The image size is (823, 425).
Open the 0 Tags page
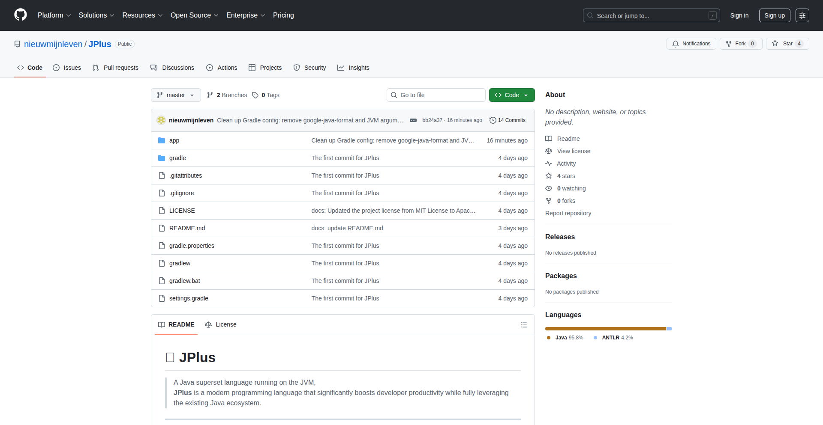(266, 95)
